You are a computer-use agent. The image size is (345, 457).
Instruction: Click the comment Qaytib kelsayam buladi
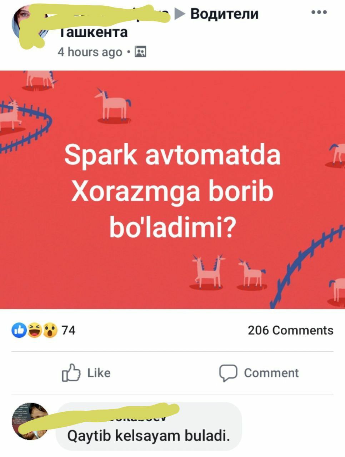click(149, 436)
